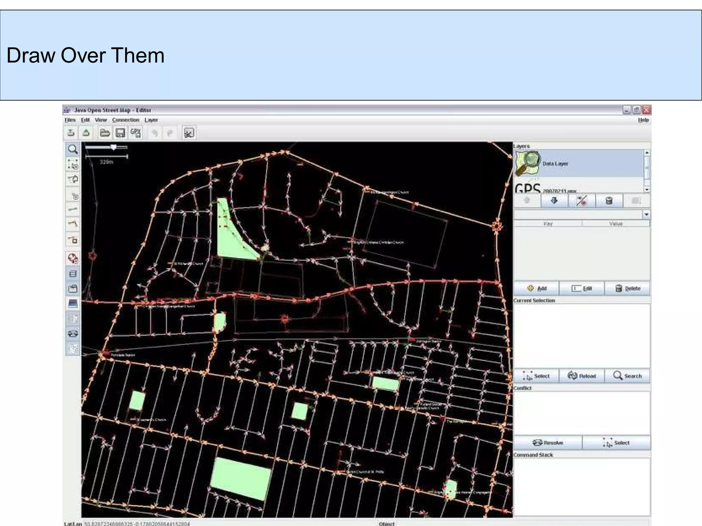
Task: Click the Open file folder icon
Action: click(104, 133)
